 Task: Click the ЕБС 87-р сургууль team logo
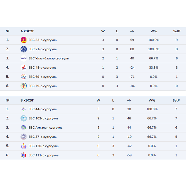point(24,137)
